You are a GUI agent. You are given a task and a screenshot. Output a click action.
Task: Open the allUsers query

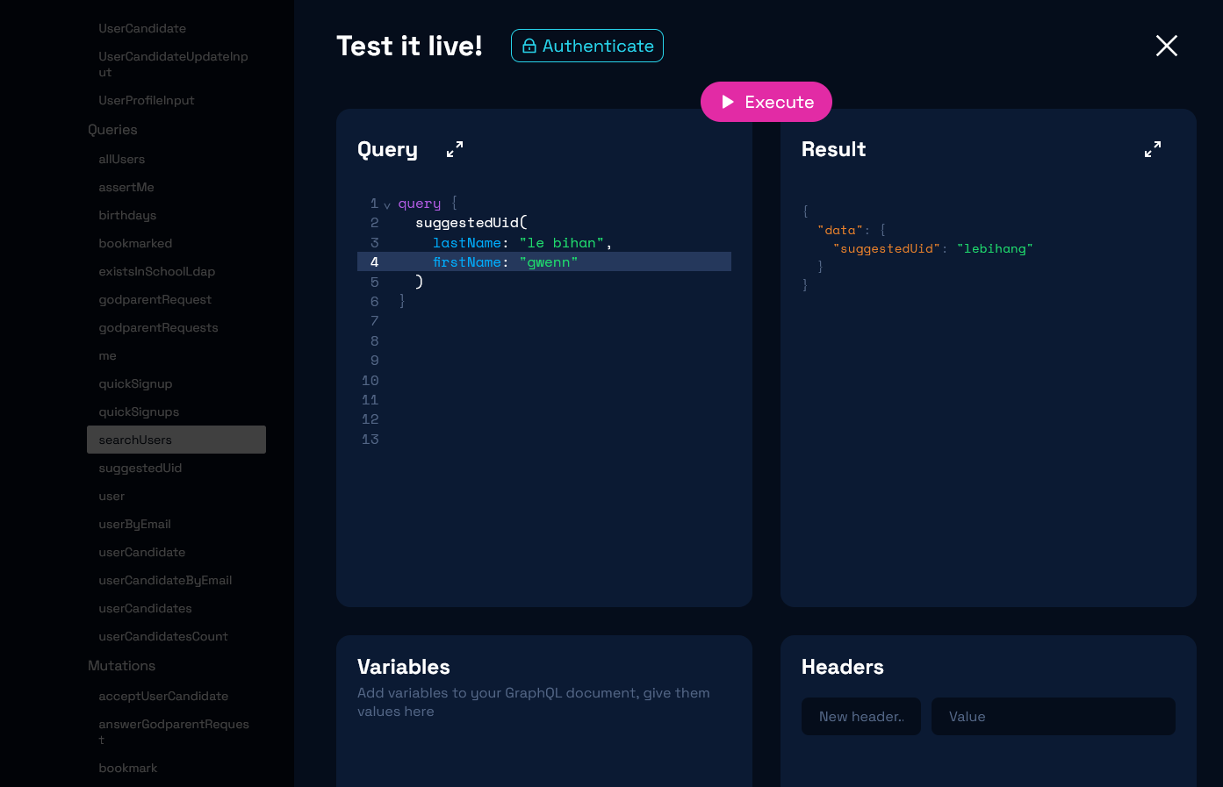[122, 159]
